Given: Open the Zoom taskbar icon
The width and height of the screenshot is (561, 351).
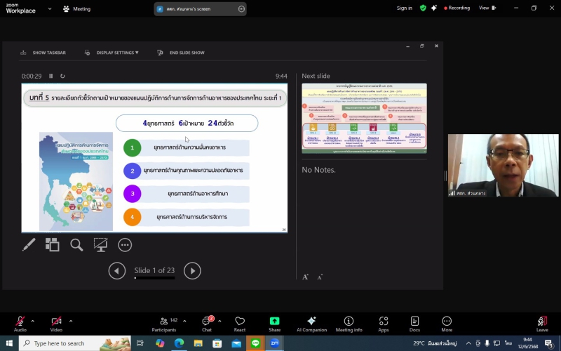Looking at the screenshot, I should pyautogui.click(x=274, y=343).
